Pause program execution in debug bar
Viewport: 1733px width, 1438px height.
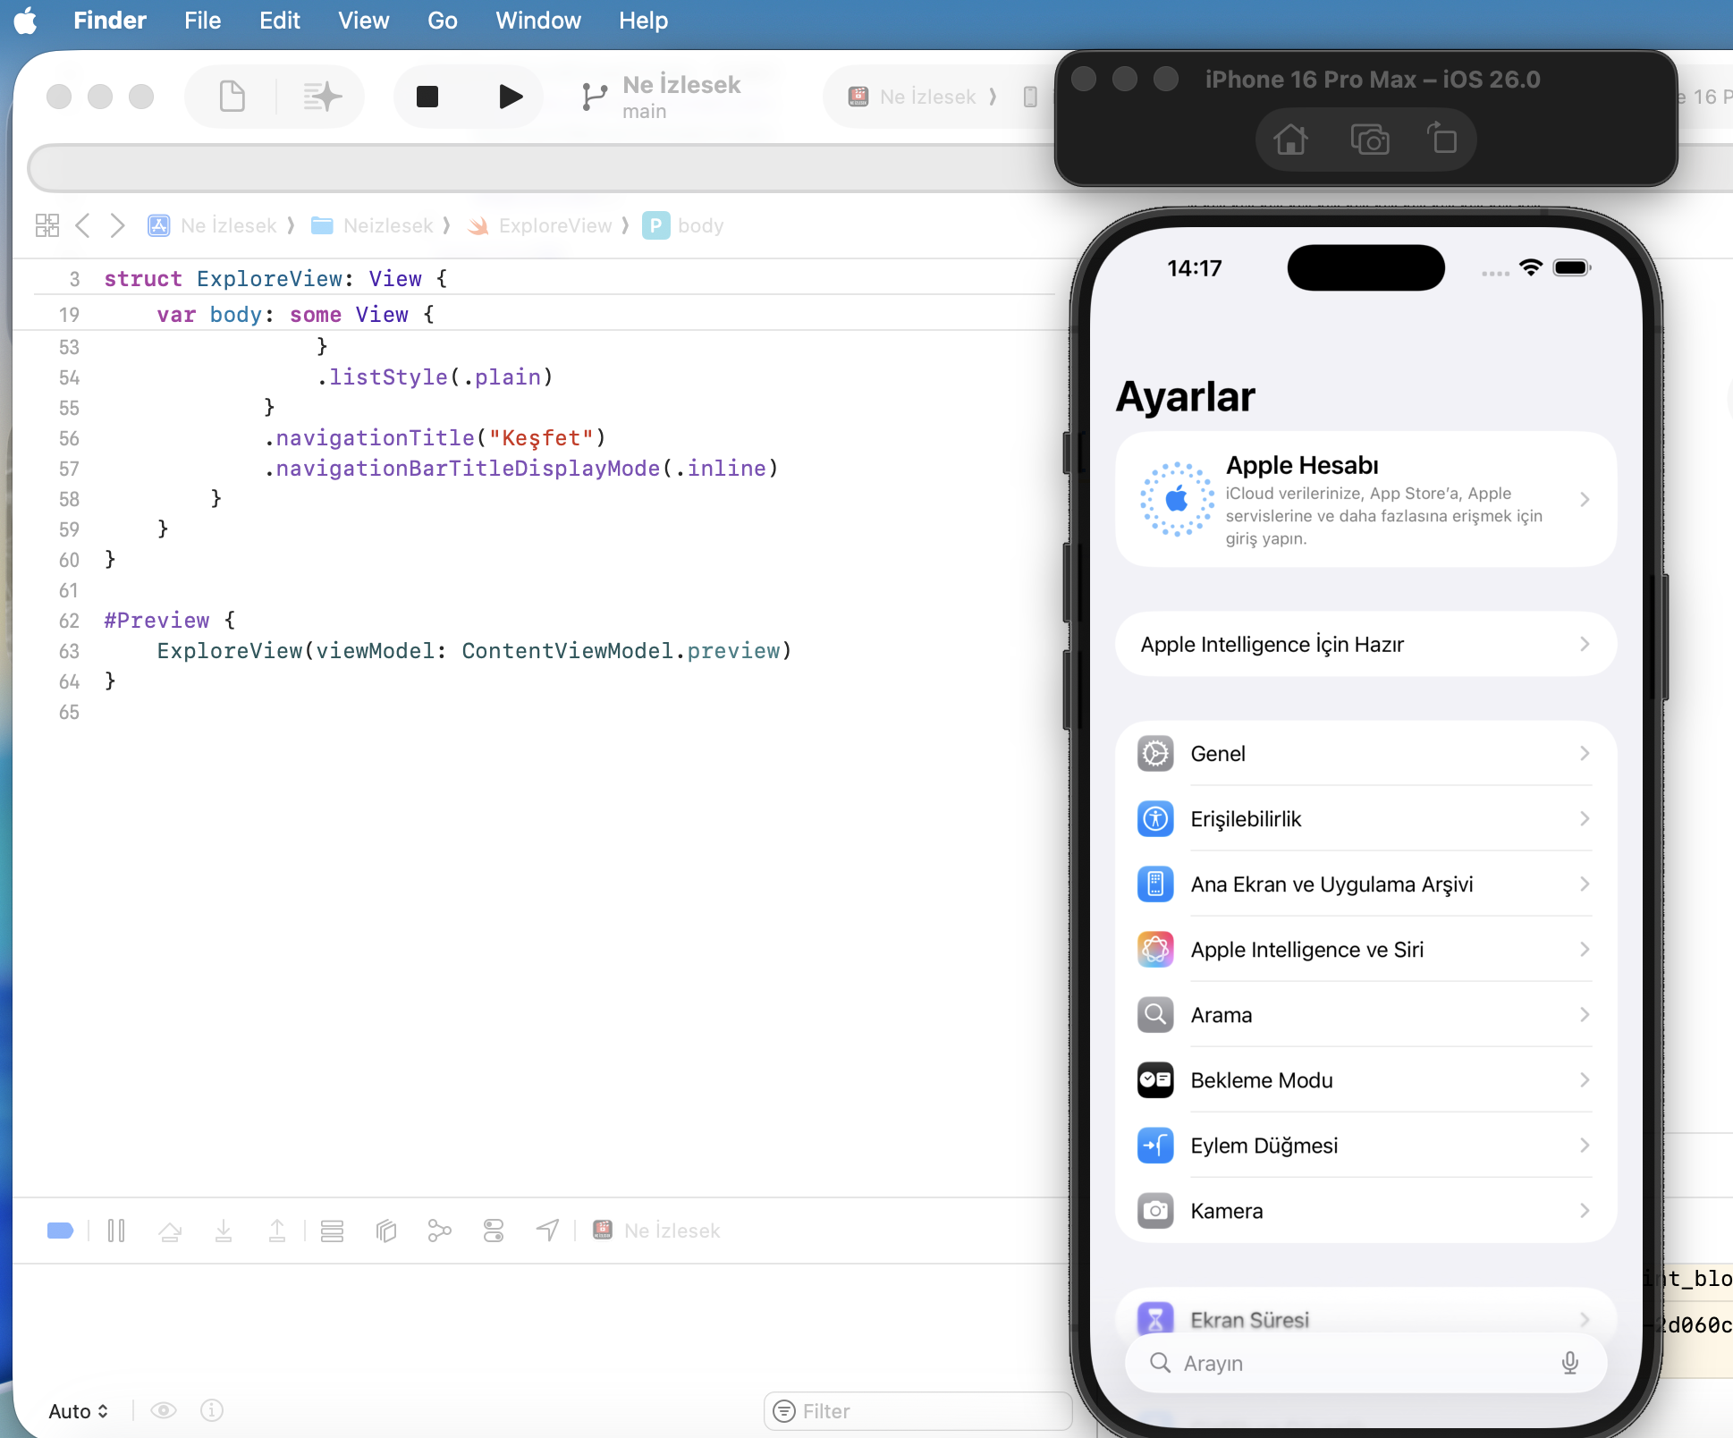pos(116,1231)
